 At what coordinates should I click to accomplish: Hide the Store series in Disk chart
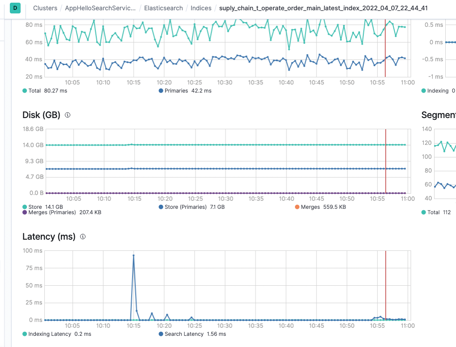[x=42, y=207]
